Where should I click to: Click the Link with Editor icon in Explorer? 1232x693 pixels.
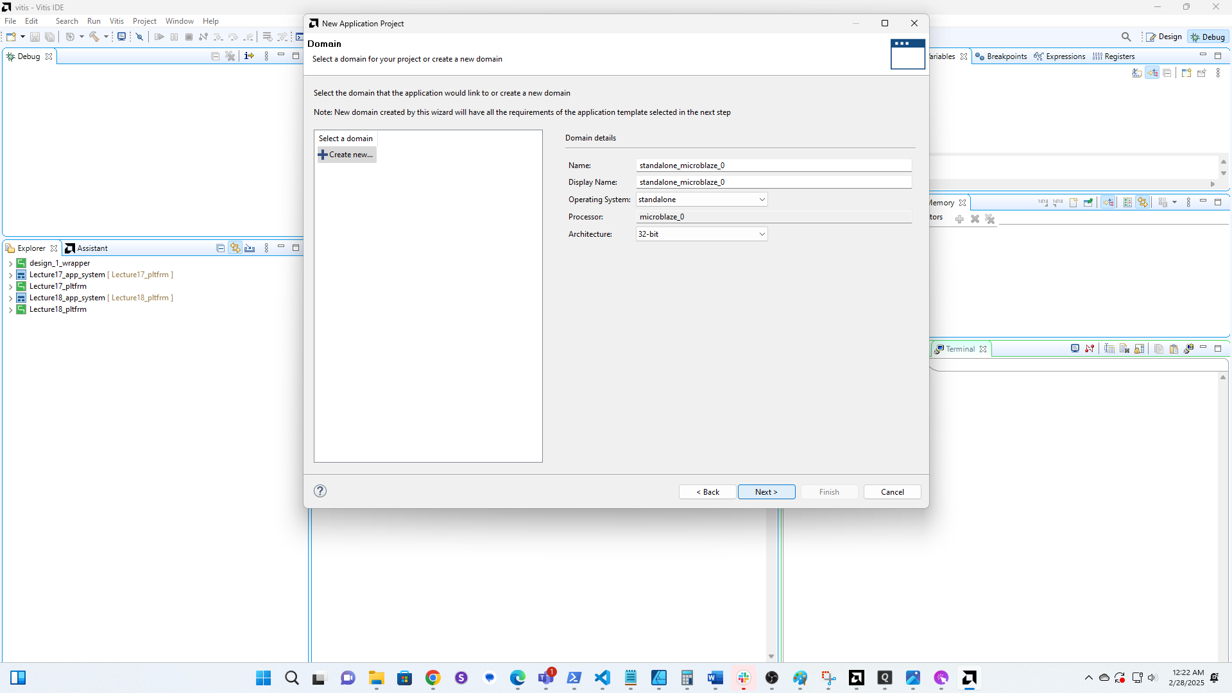point(235,248)
